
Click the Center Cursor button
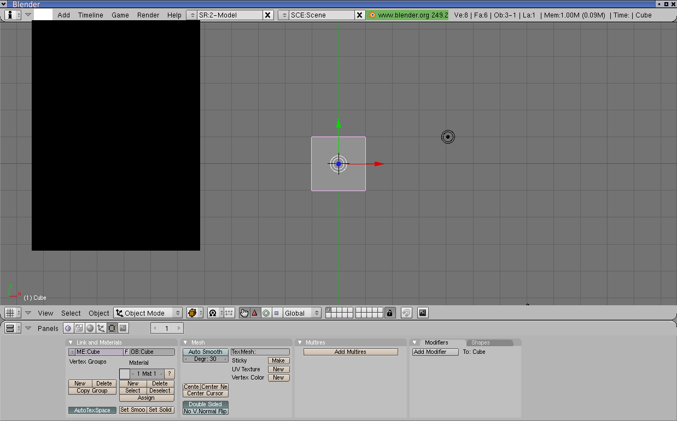tap(206, 394)
